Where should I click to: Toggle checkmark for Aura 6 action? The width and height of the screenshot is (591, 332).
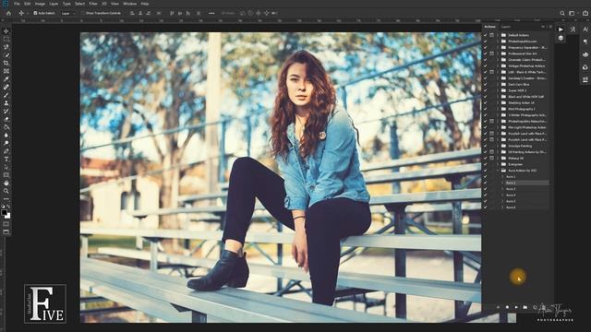pyautogui.click(x=485, y=207)
